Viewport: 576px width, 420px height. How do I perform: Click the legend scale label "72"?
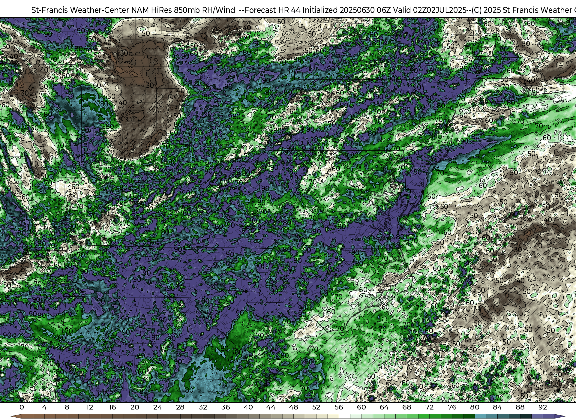429,407
